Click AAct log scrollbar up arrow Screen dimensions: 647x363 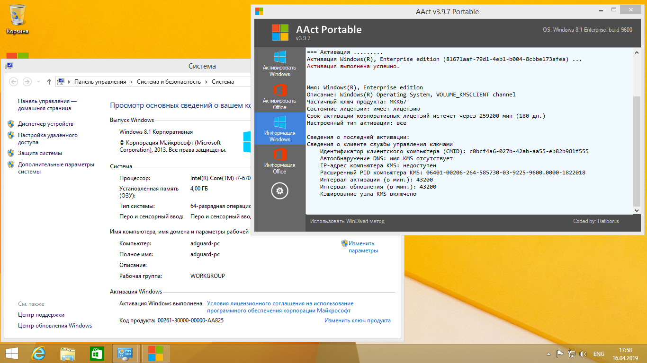point(637,52)
